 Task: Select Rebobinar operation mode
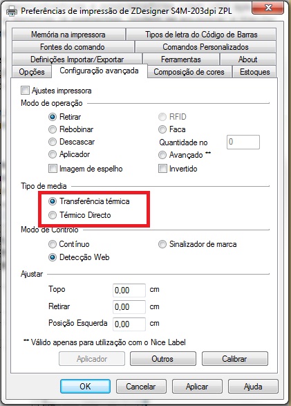[x=53, y=129]
